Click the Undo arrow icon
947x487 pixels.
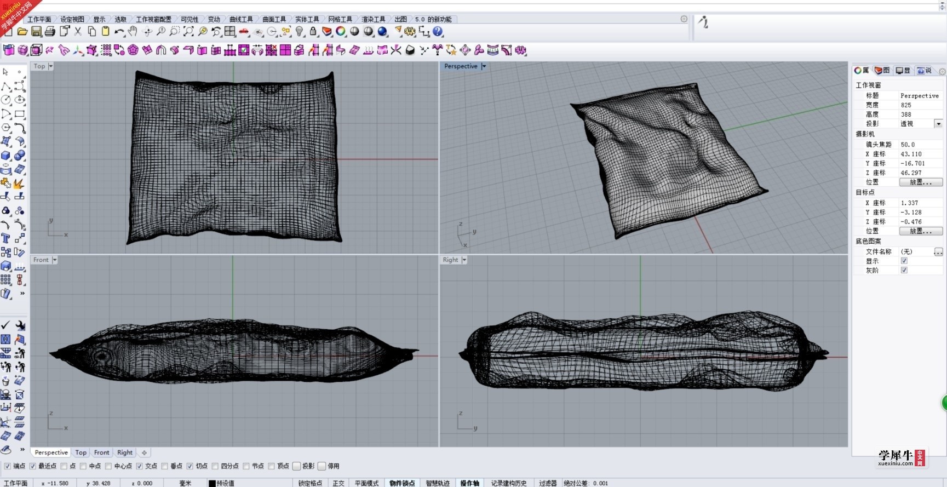point(119,32)
